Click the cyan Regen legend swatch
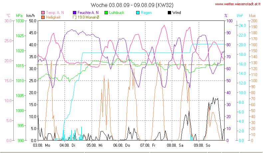 point(138,13)
